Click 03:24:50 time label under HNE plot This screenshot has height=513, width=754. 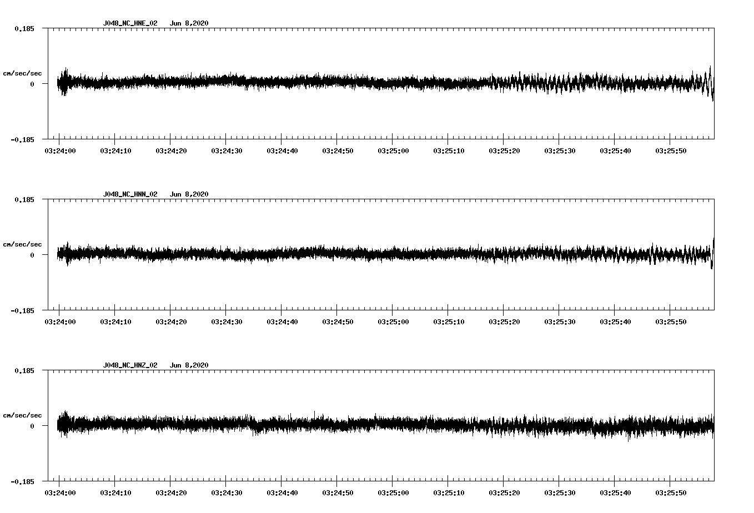coord(337,150)
